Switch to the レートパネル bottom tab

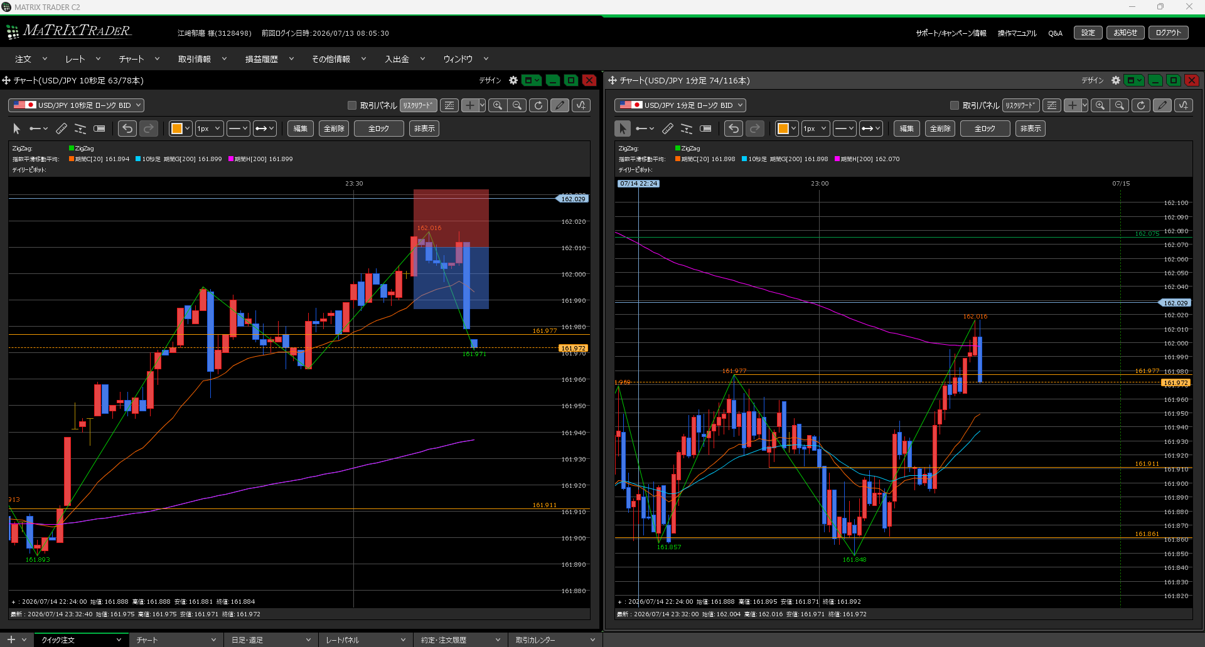pos(365,639)
